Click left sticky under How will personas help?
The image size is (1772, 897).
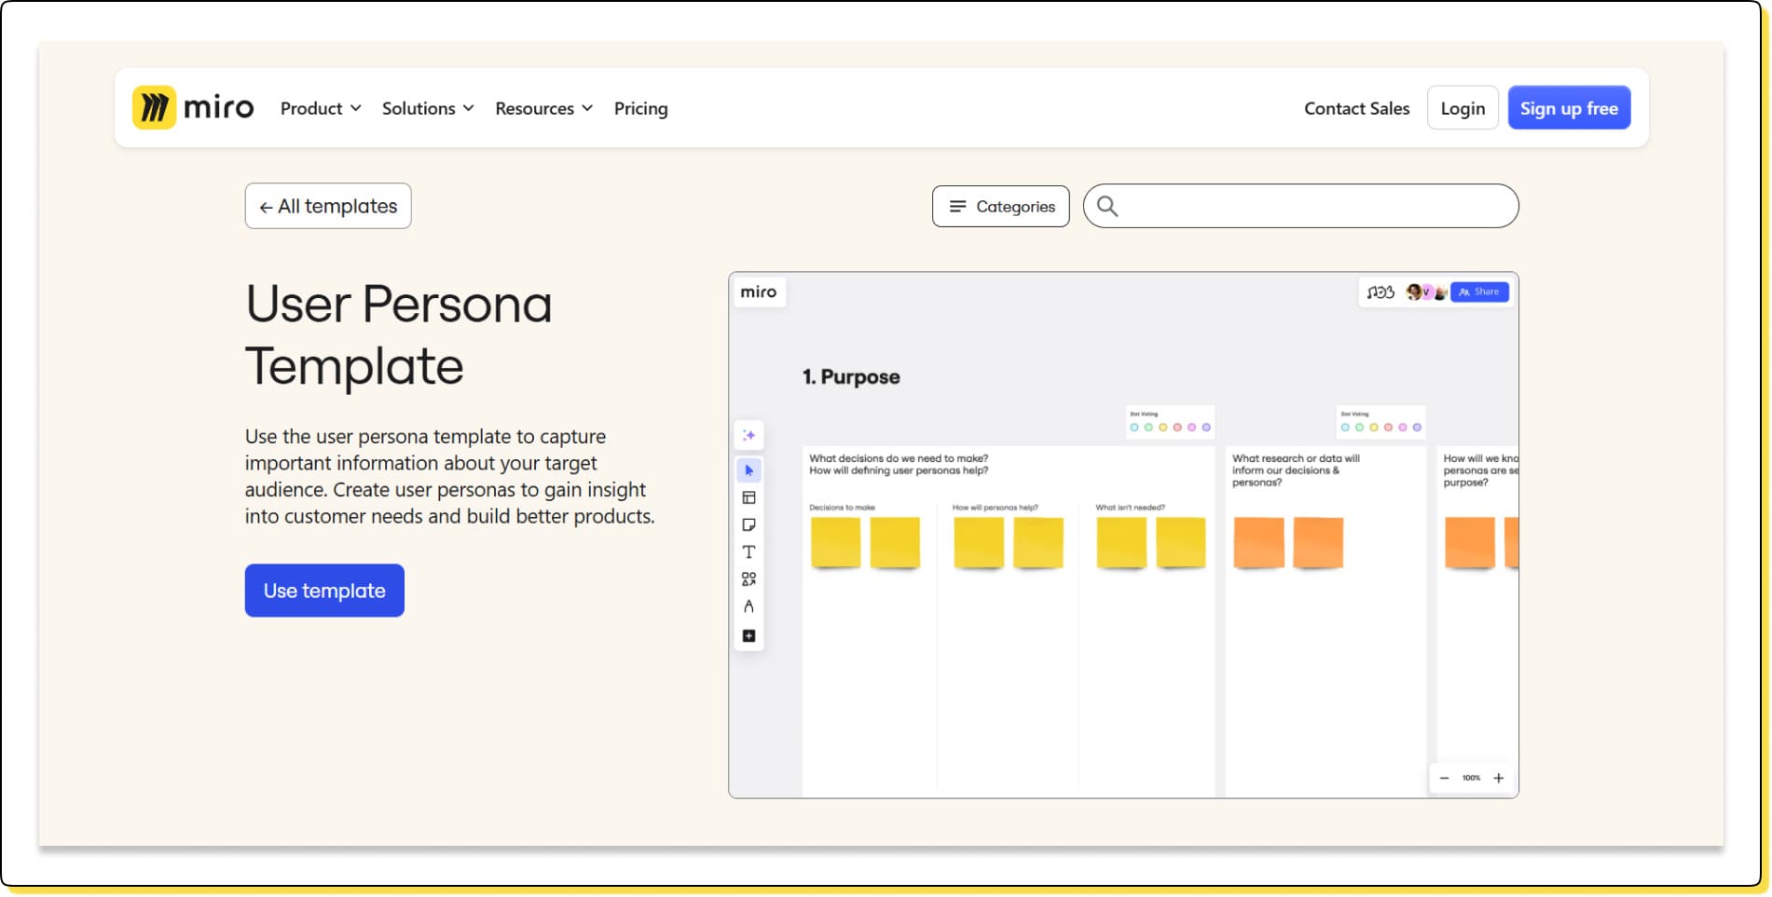[979, 542]
